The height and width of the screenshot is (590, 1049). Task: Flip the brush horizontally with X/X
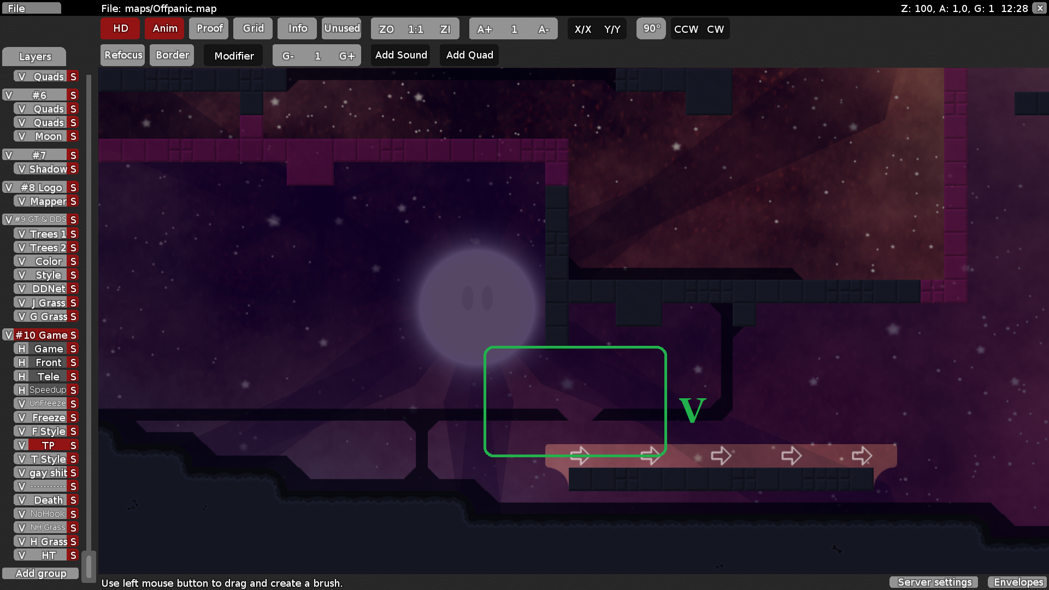tap(584, 29)
